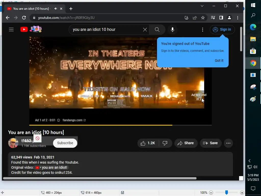Mute the tab via speaker icon

coord(56,8)
